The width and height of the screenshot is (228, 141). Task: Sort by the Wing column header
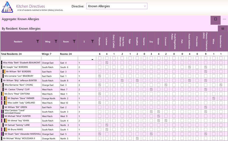(48, 42)
